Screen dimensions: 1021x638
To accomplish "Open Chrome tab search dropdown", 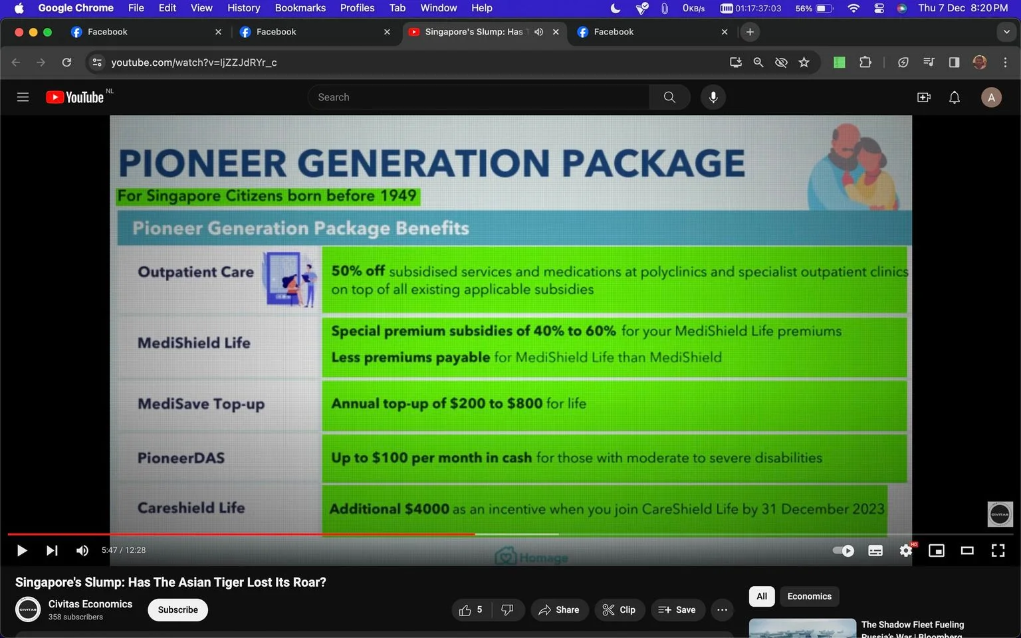I will click(1006, 32).
